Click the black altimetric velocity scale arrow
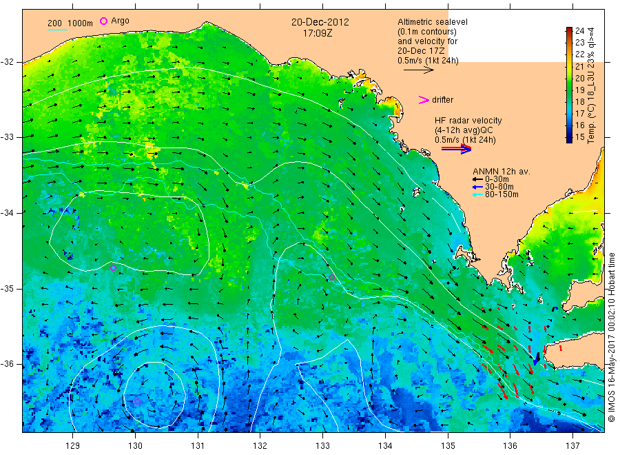This screenshot has height=455, width=620. [x=418, y=70]
